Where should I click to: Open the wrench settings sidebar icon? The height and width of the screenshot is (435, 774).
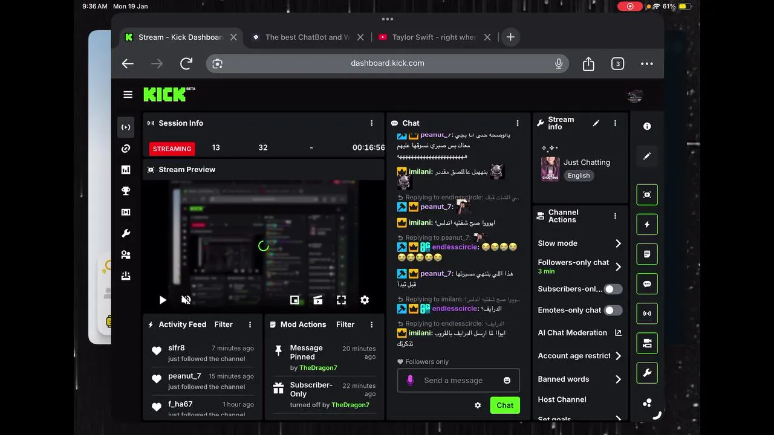pyautogui.click(x=126, y=233)
